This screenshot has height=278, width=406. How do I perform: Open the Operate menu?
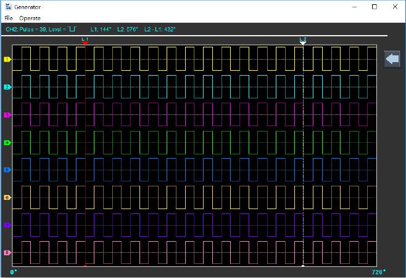(30, 18)
